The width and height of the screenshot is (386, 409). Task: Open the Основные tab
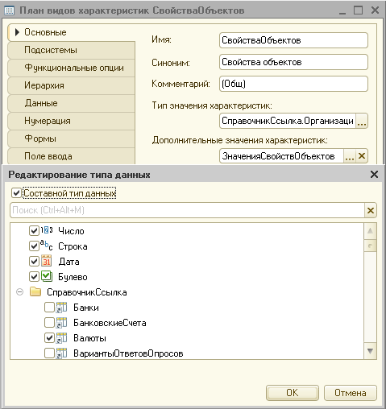71,32
